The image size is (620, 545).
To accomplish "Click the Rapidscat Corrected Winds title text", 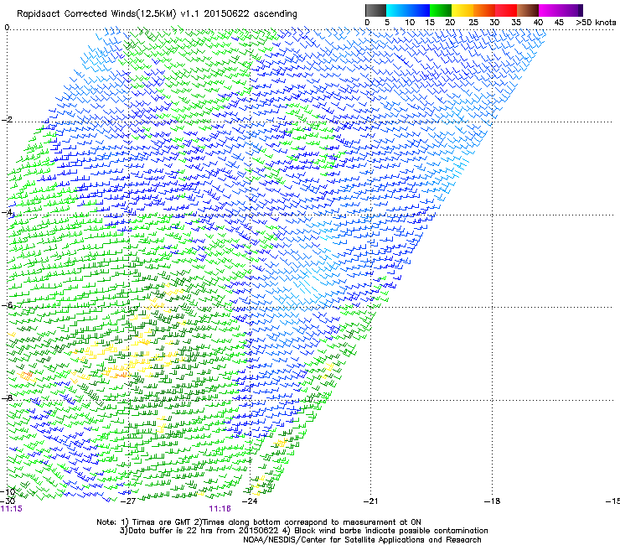I will tap(157, 13).
